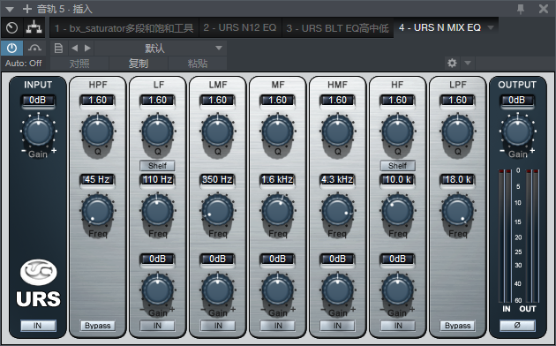The height and width of the screenshot is (346, 556).
Task: Select the 4 - URS N MIX EQ tab
Action: (x=440, y=27)
